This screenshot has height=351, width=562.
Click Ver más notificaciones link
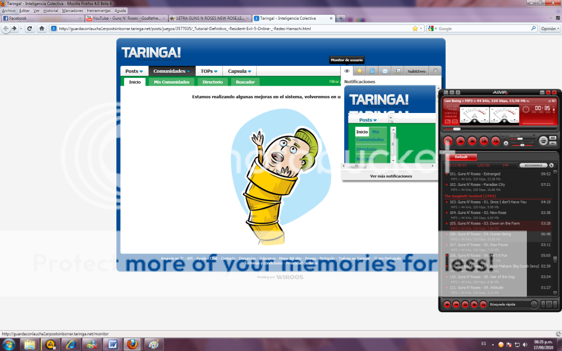[x=391, y=176]
